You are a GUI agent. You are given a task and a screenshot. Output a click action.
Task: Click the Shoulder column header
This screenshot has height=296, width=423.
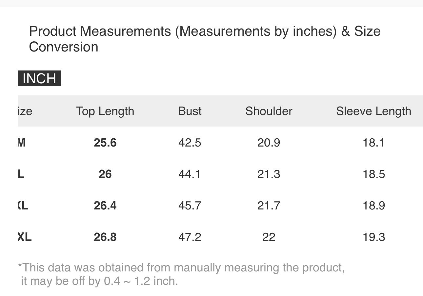pyautogui.click(x=269, y=111)
